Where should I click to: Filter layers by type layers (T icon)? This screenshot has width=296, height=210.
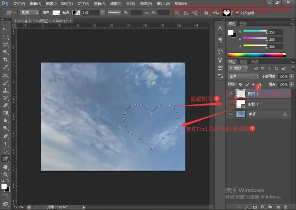click(270, 68)
